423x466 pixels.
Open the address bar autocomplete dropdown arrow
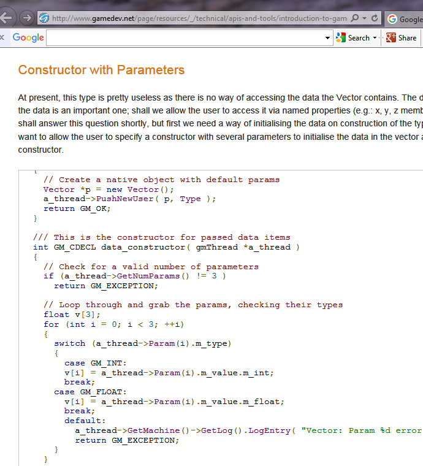[x=365, y=18]
